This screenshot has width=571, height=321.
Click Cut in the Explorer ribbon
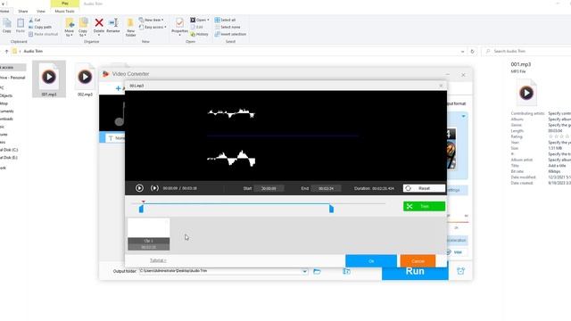35,20
